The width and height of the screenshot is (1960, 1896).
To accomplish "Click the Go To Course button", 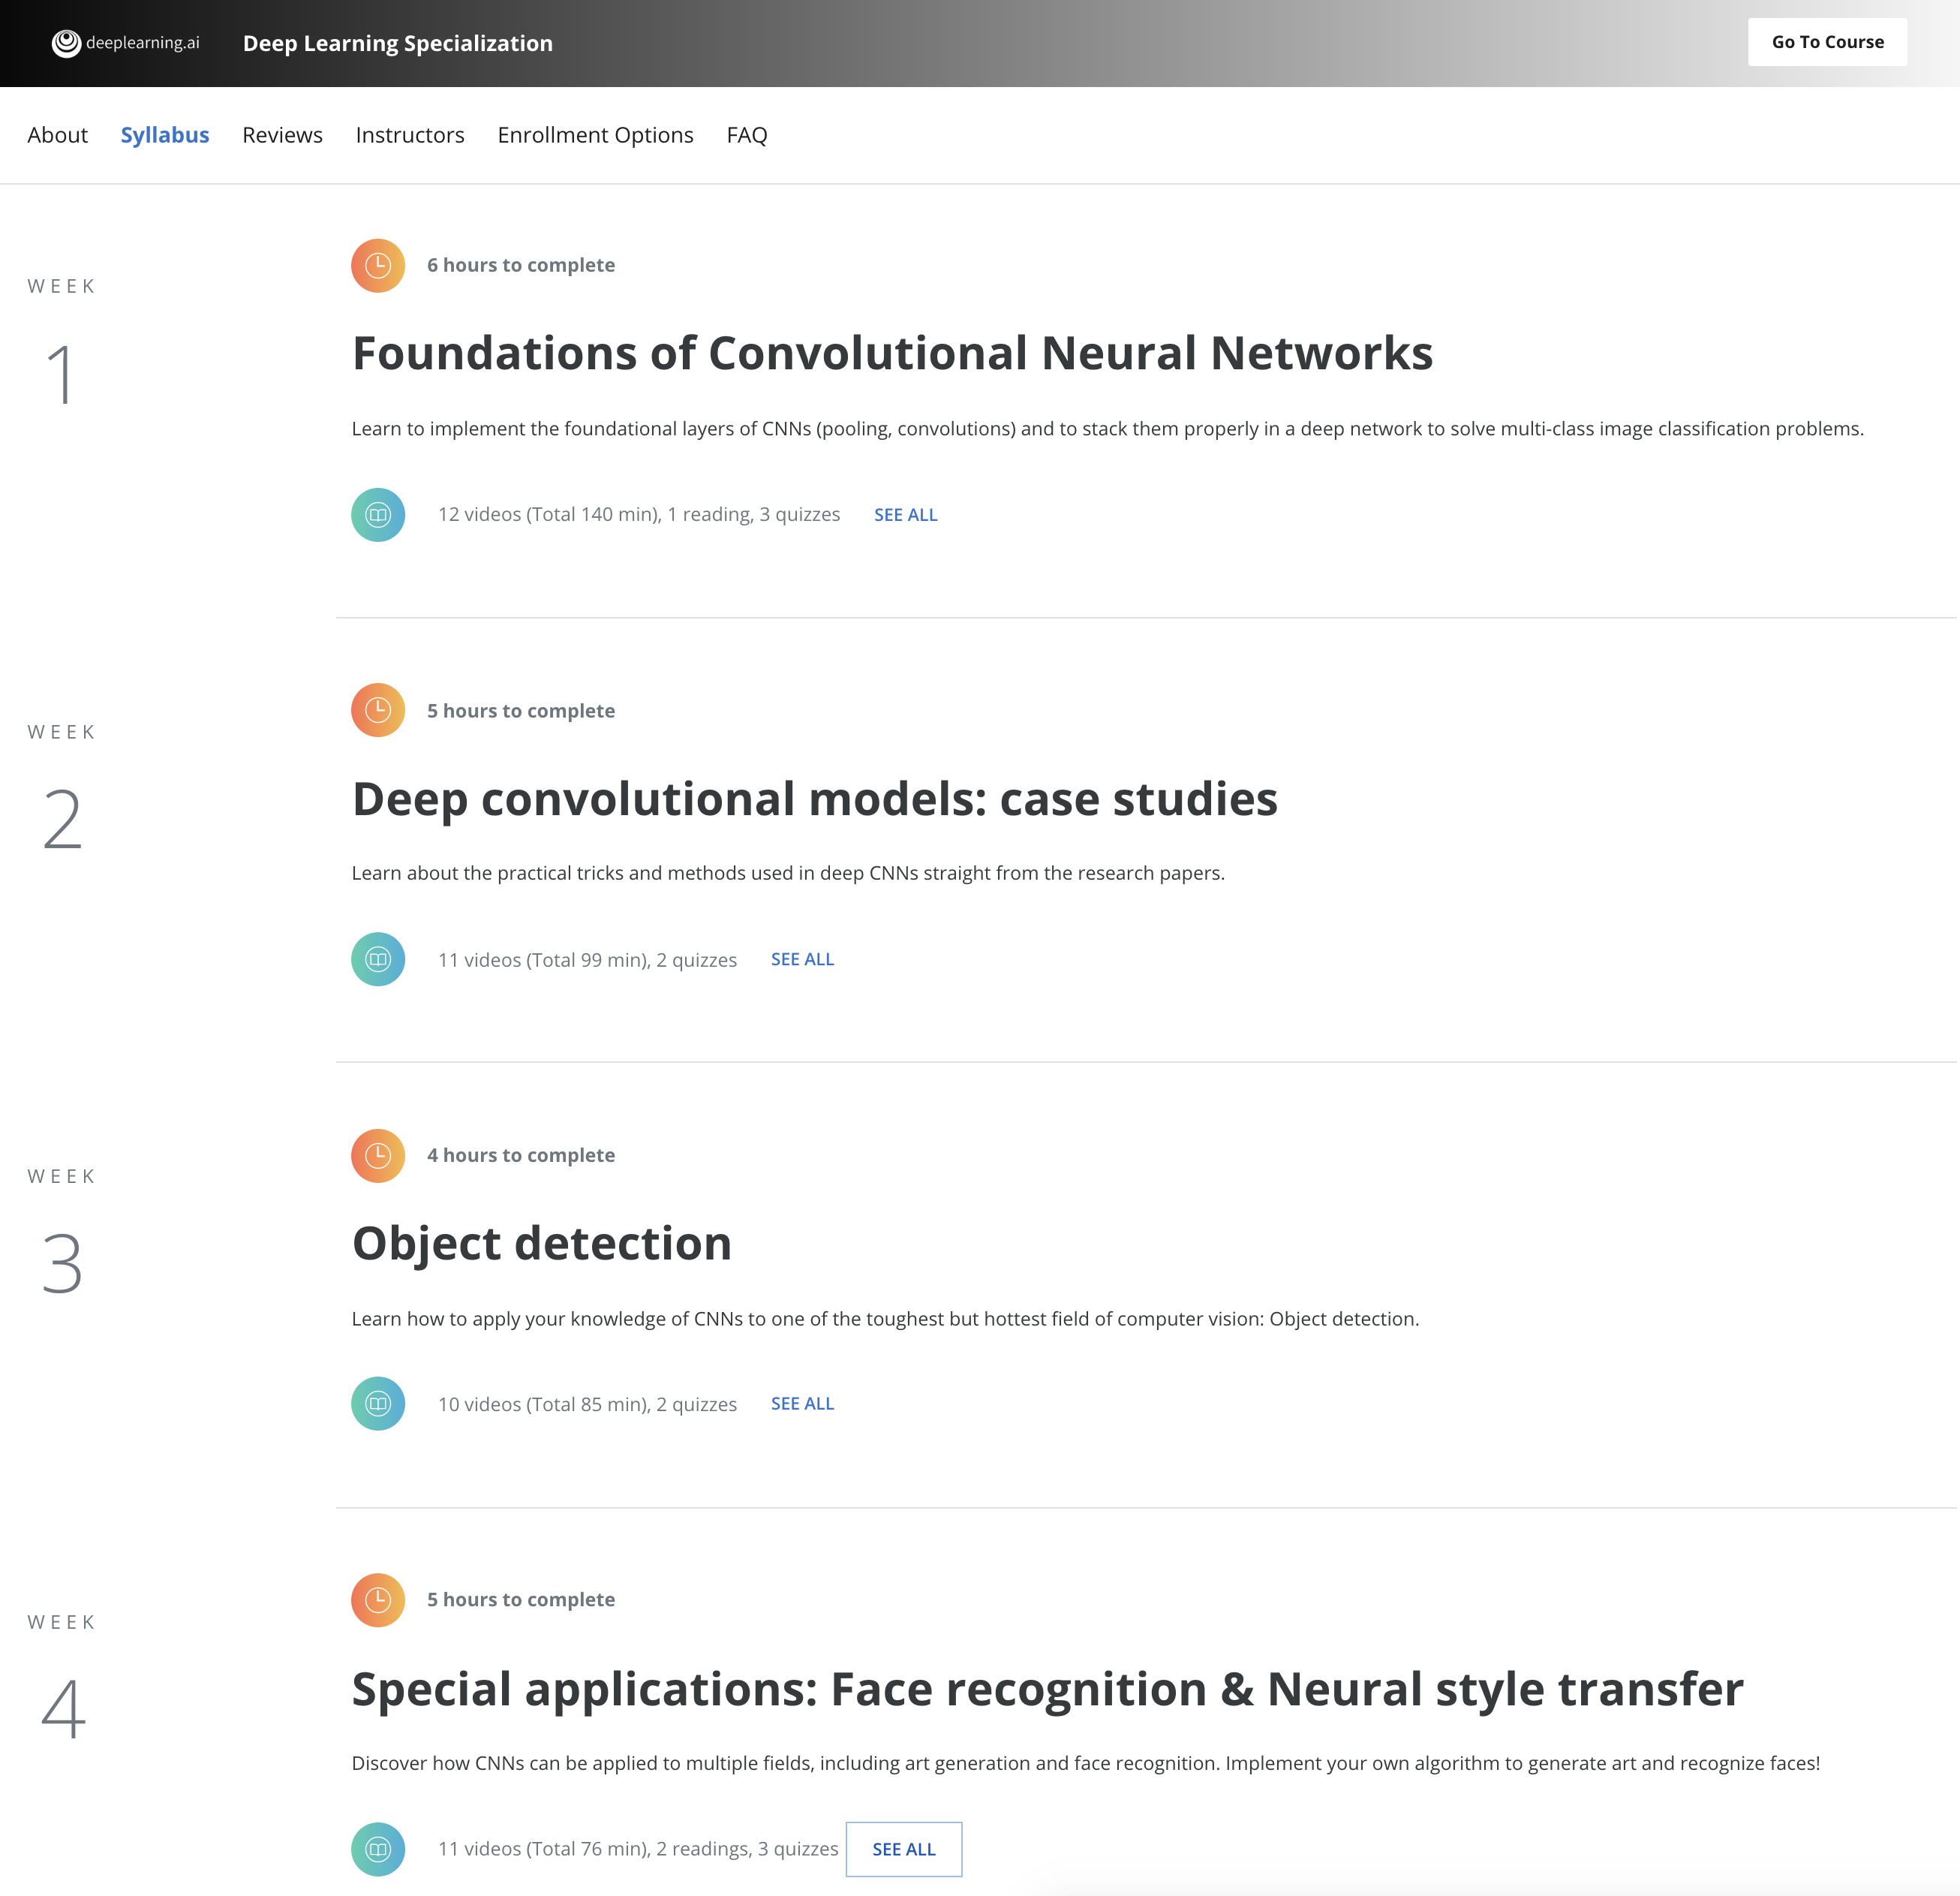I will [x=1829, y=42].
